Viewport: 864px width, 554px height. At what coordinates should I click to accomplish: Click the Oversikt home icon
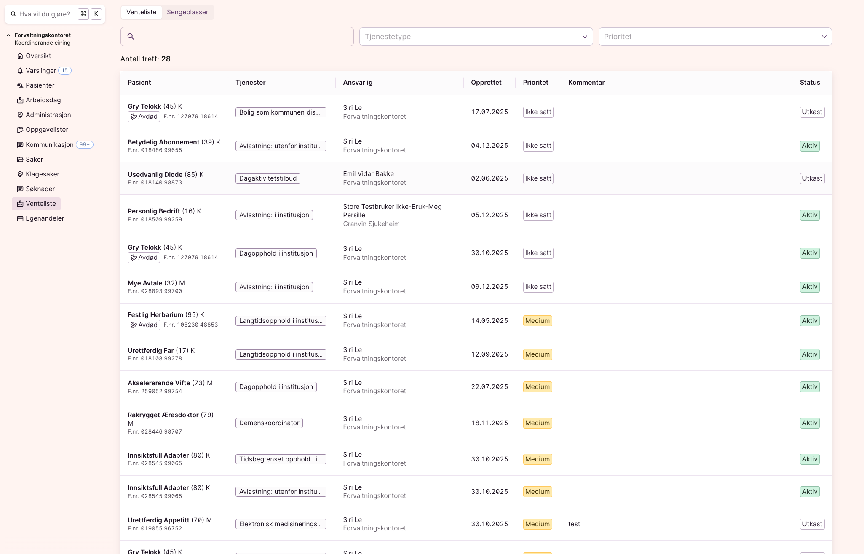coord(20,56)
